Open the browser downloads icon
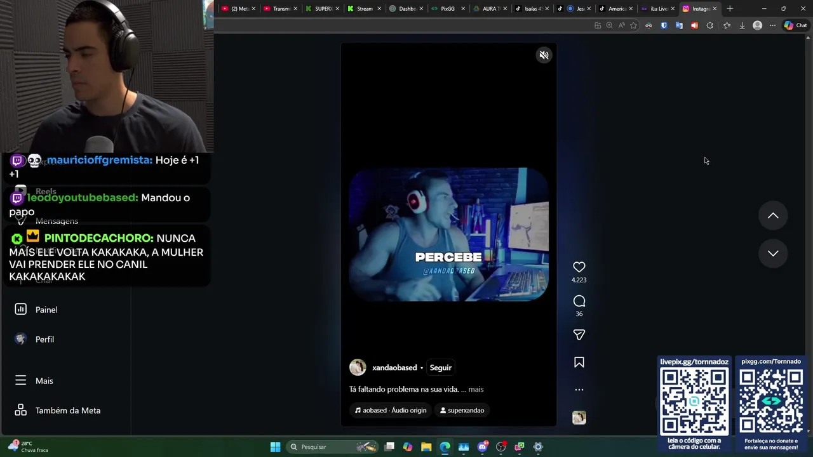 tap(742, 25)
